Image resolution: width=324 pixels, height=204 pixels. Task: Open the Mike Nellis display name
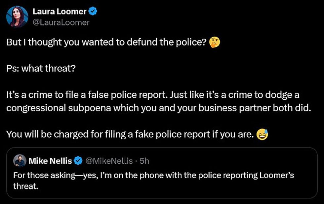[50, 161]
